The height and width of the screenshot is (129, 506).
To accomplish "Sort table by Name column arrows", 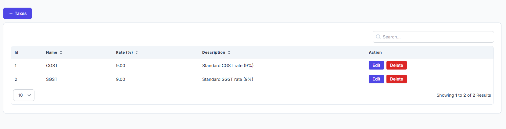I will [61, 52].
